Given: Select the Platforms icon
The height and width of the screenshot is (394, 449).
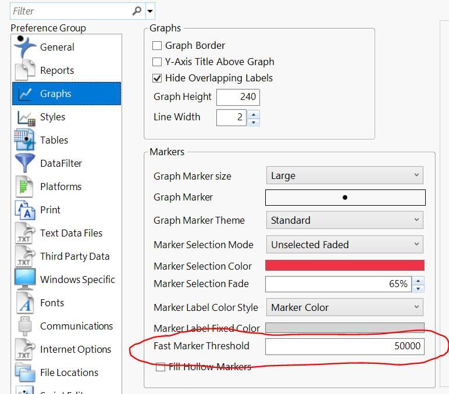Looking at the screenshot, I should pos(24,187).
